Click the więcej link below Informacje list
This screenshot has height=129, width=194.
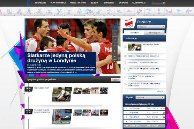click(x=160, y=91)
